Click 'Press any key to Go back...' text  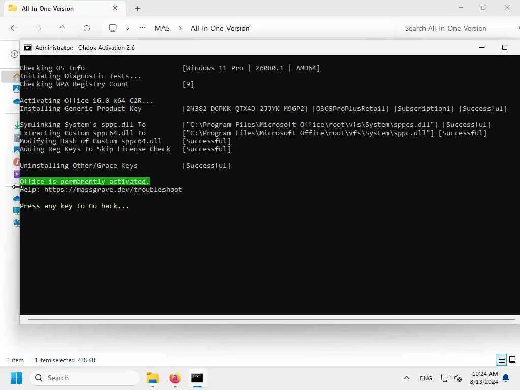74,206
